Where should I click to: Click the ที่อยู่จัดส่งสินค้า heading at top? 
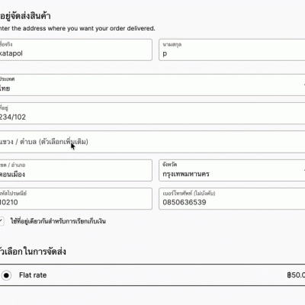click(25, 16)
